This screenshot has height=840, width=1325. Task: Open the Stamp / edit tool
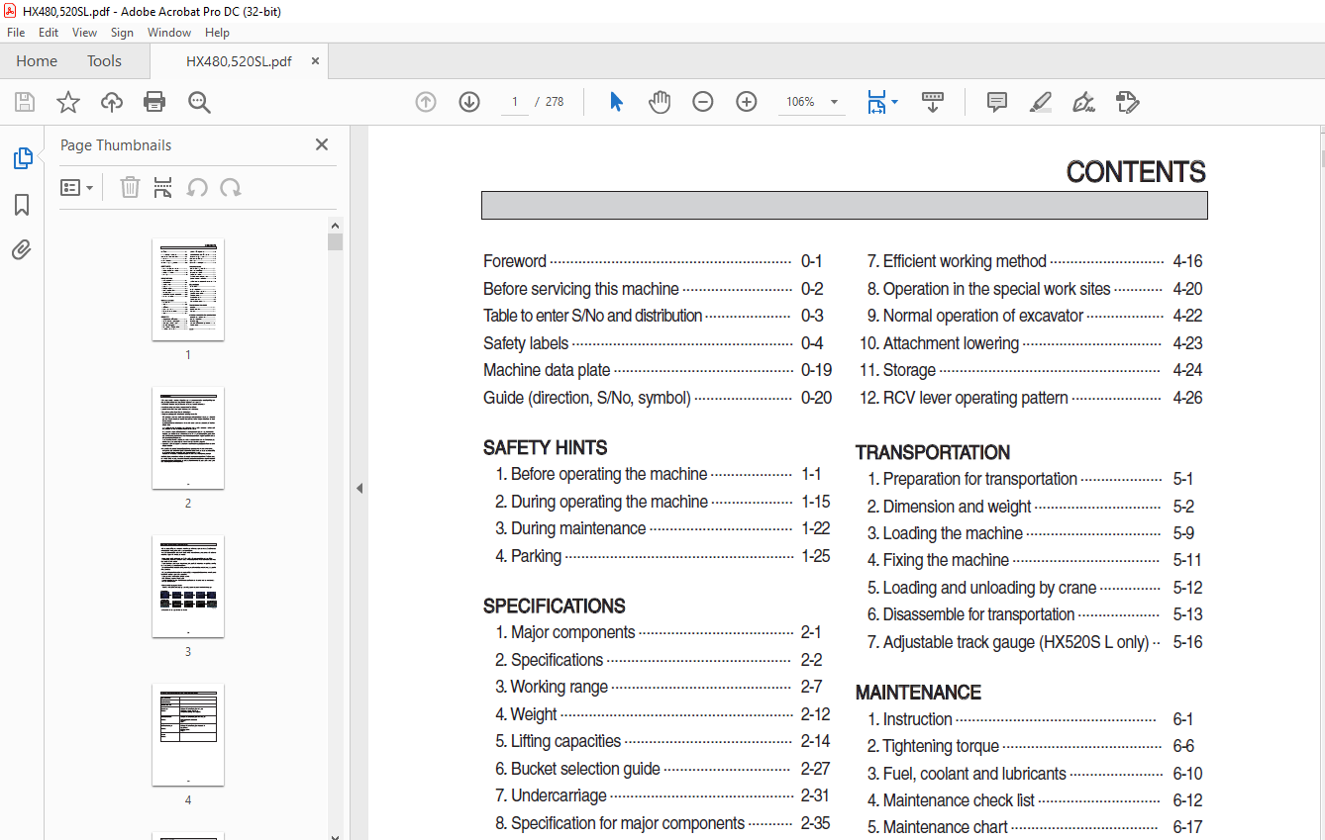(x=1128, y=102)
